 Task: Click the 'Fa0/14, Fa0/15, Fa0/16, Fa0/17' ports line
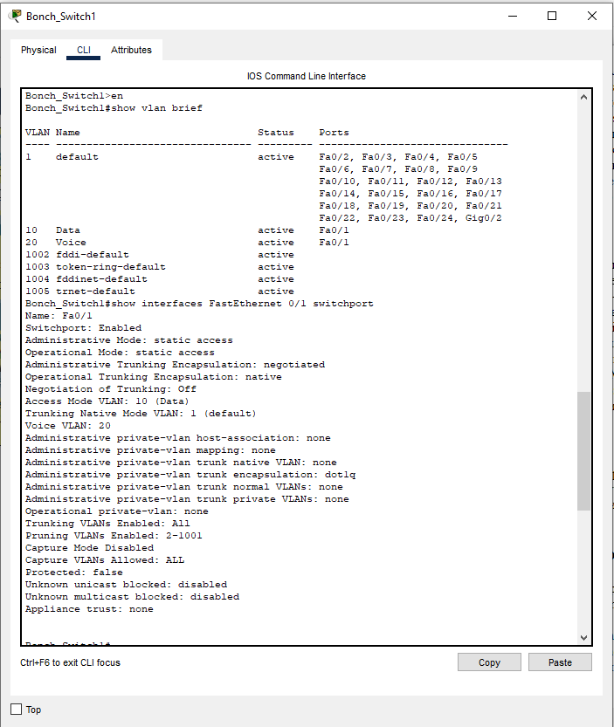(x=410, y=194)
